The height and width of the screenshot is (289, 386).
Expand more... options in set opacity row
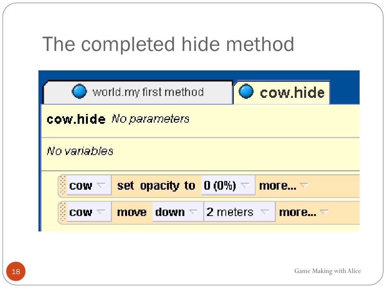click(x=283, y=186)
